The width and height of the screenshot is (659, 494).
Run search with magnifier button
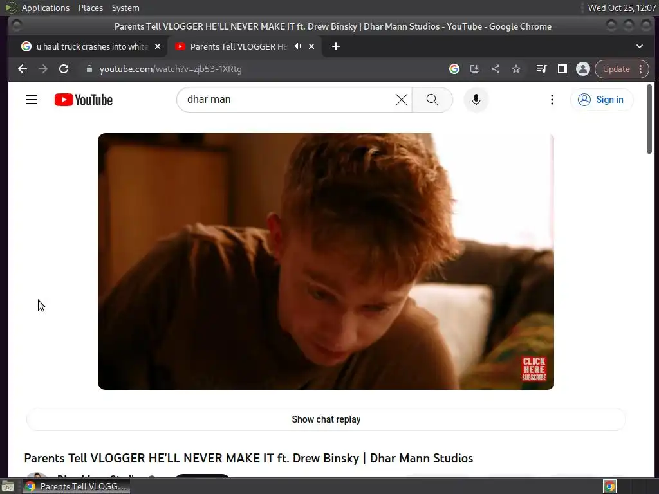(432, 100)
